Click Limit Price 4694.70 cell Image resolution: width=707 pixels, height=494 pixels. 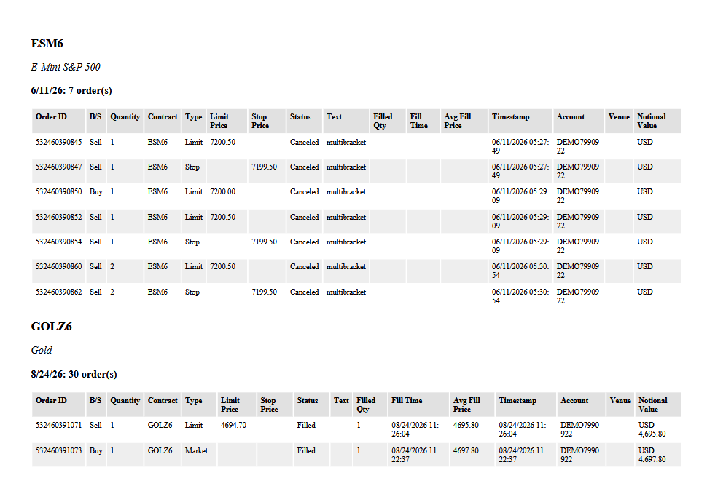[x=233, y=425]
